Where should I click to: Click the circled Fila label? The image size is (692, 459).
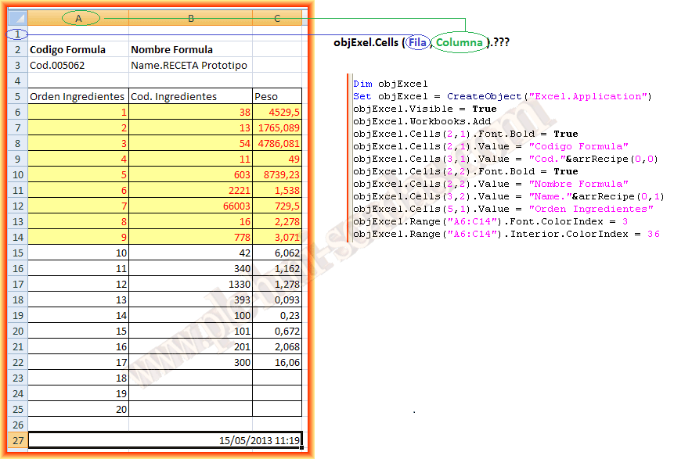(x=417, y=42)
